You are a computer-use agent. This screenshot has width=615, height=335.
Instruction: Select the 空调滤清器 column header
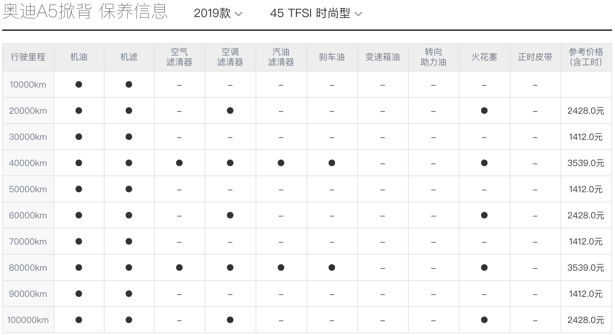tap(230, 57)
